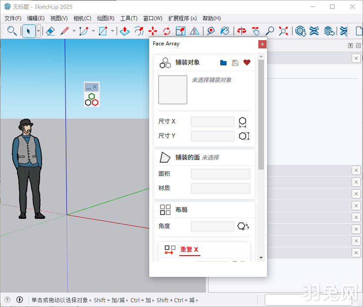Image resolution: width=363 pixels, height=307 pixels.
Task: Select the Move tool
Action: [x=153, y=31]
